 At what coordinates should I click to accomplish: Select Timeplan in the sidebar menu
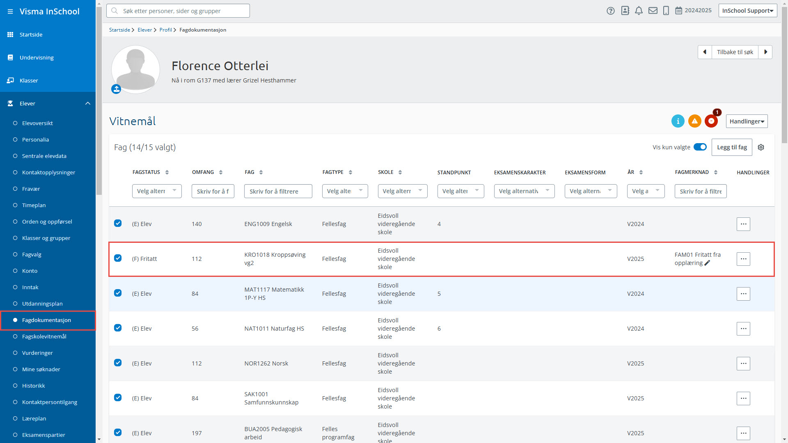[34, 205]
